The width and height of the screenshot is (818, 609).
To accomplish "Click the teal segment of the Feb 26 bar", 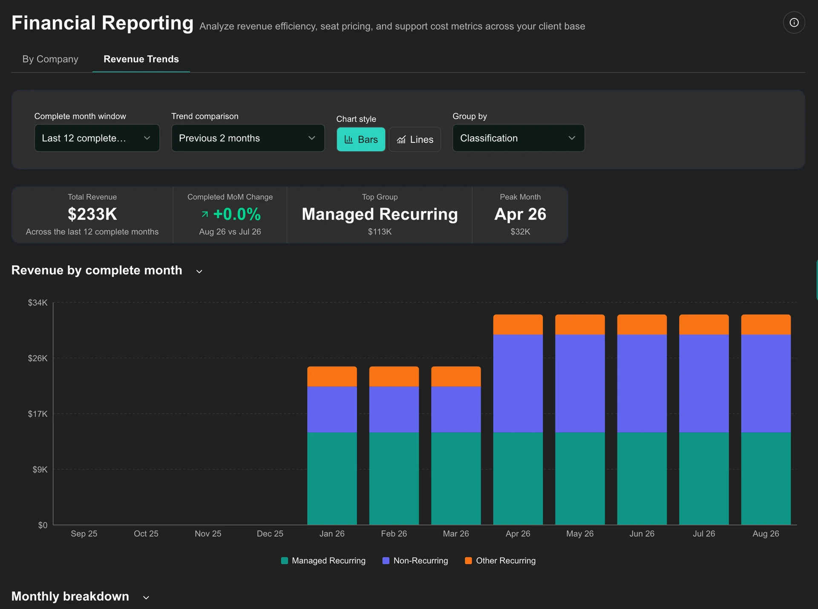I will coord(394,478).
